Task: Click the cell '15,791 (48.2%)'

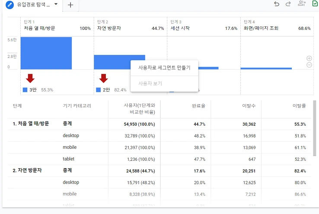Action: click(141, 183)
